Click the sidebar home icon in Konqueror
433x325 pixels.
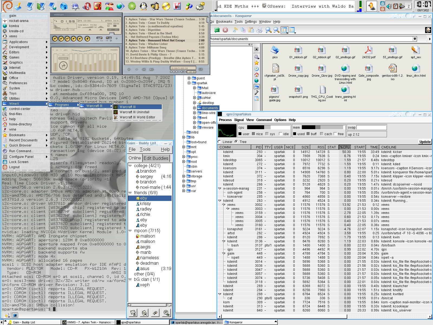tap(257, 75)
